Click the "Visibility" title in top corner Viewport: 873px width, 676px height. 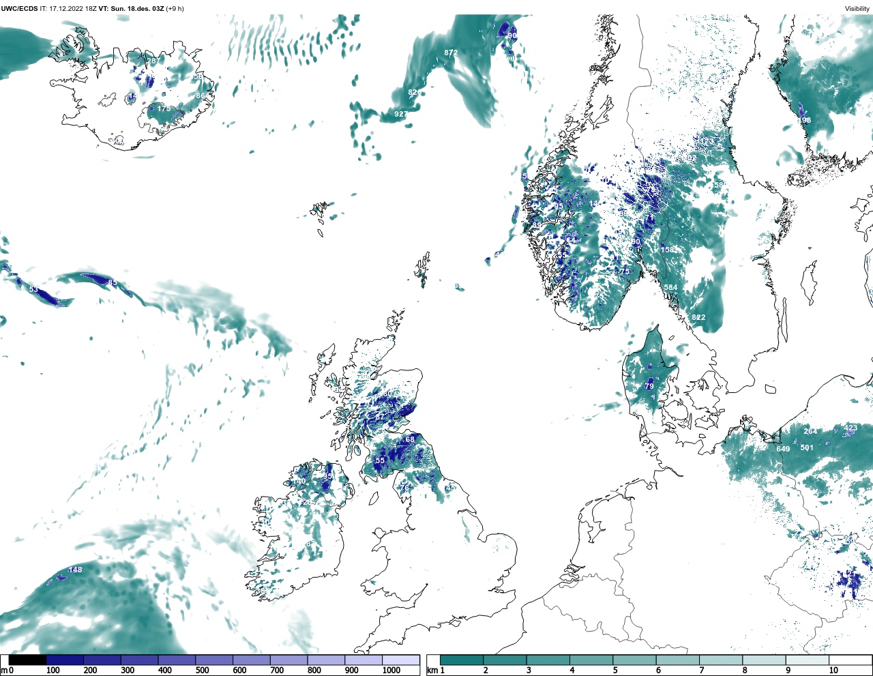click(x=857, y=9)
